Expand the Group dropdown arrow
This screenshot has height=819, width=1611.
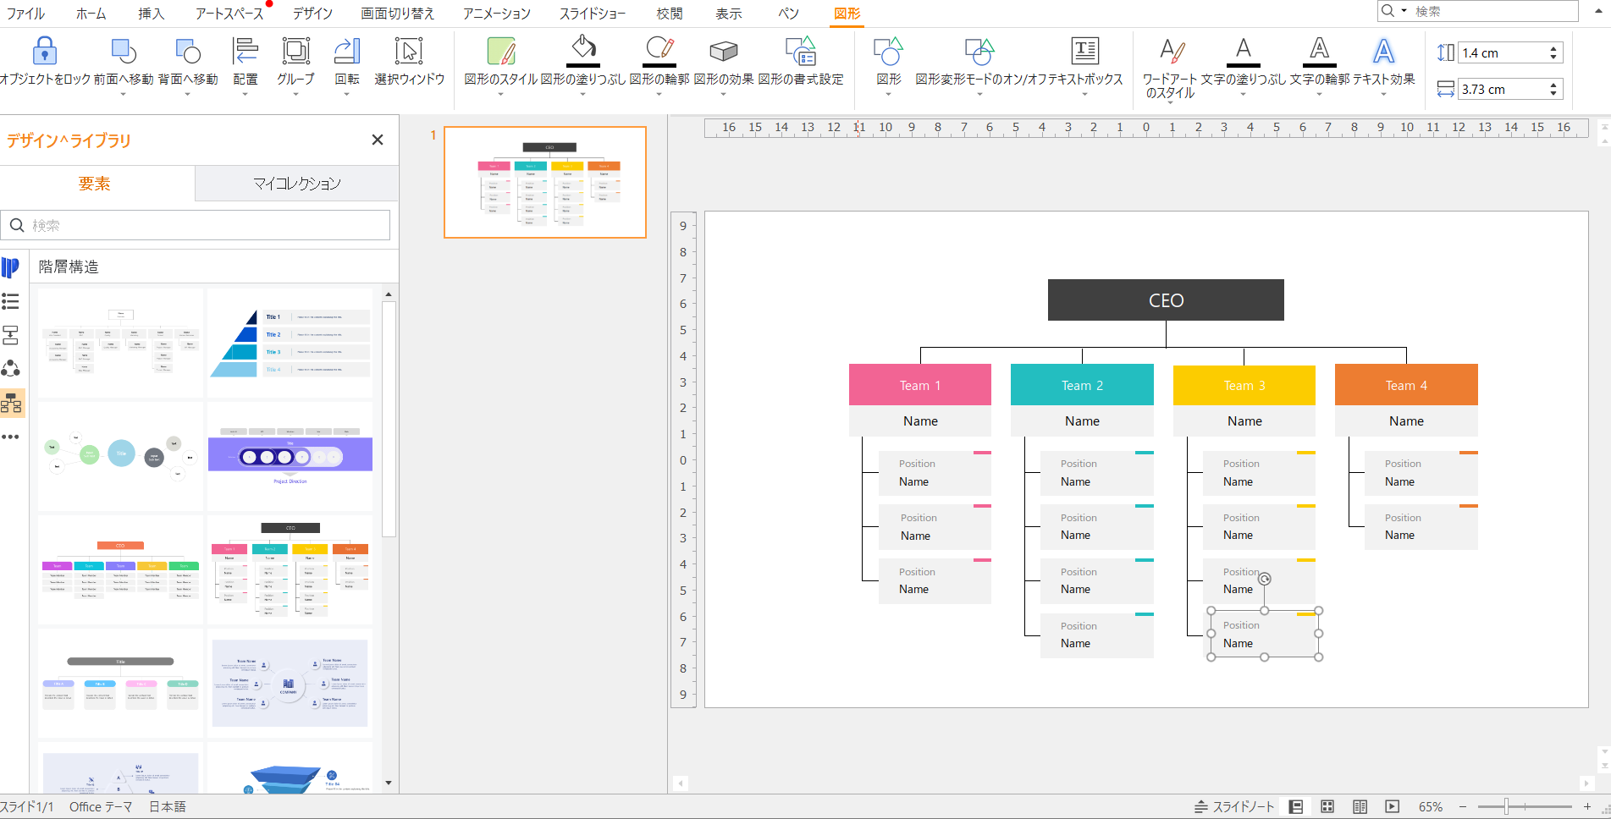pyautogui.click(x=295, y=94)
